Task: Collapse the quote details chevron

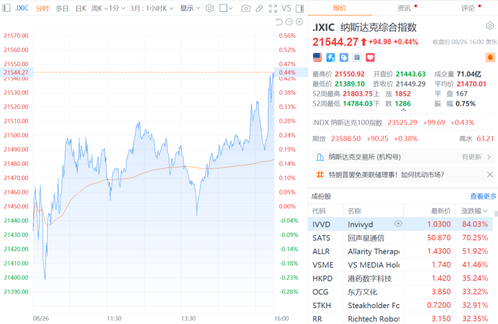Action: 404,110
